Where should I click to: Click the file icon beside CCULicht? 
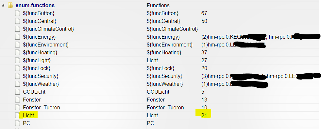click(x=18, y=92)
